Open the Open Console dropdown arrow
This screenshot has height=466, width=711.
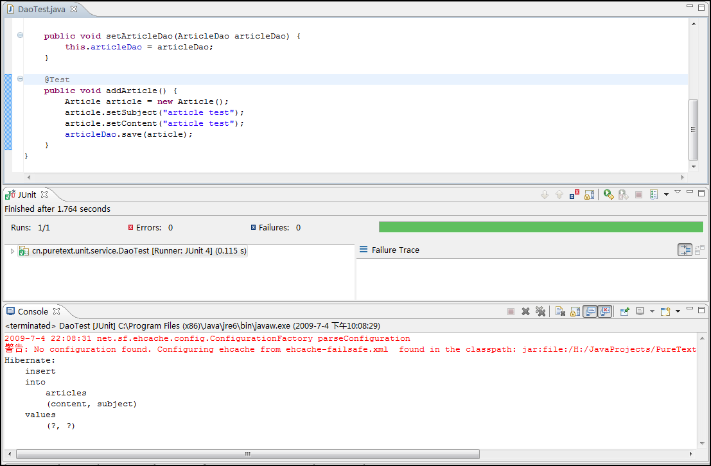point(678,311)
